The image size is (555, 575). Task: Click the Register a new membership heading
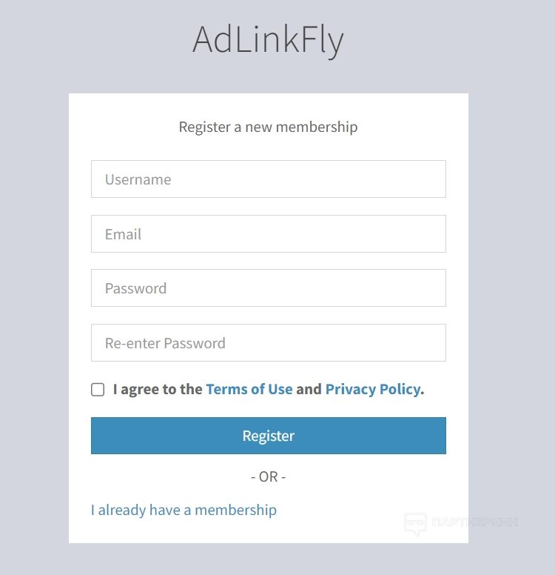(268, 127)
